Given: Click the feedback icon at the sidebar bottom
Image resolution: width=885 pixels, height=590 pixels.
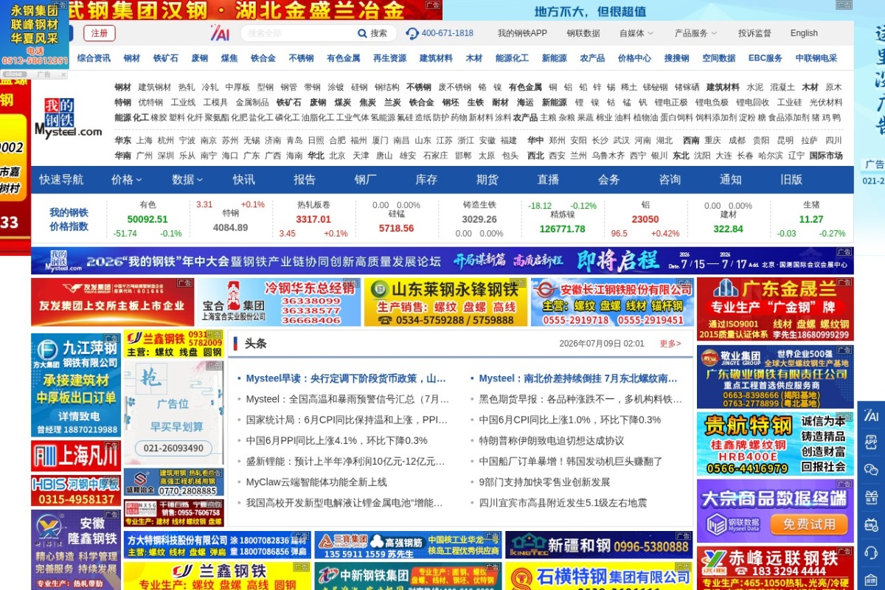Looking at the screenshot, I should coord(871,579).
